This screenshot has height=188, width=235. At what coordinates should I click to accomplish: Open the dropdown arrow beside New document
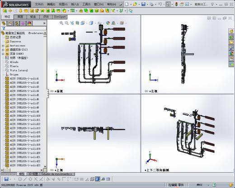pyautogui.click(x=131, y=5)
